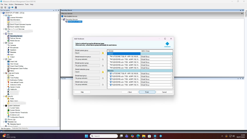
Task: Select Configuration Reports in the tree
Action: coord(17,117)
